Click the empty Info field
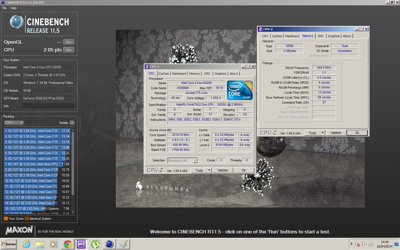 point(48,106)
